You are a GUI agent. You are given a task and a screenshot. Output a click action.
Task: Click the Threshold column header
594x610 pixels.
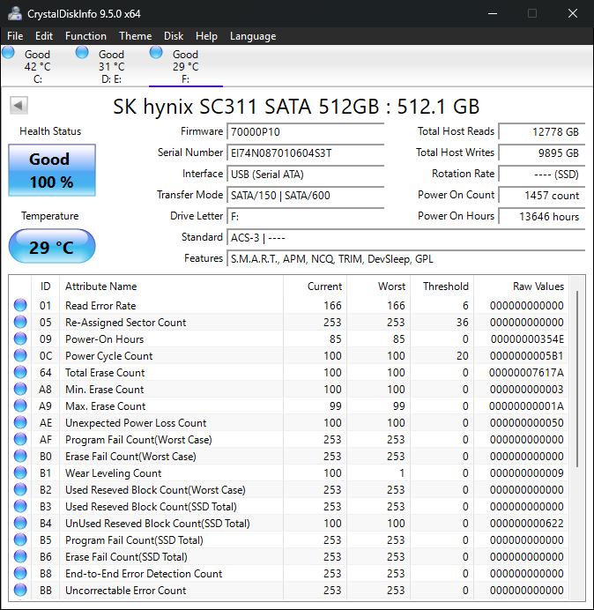(x=442, y=286)
